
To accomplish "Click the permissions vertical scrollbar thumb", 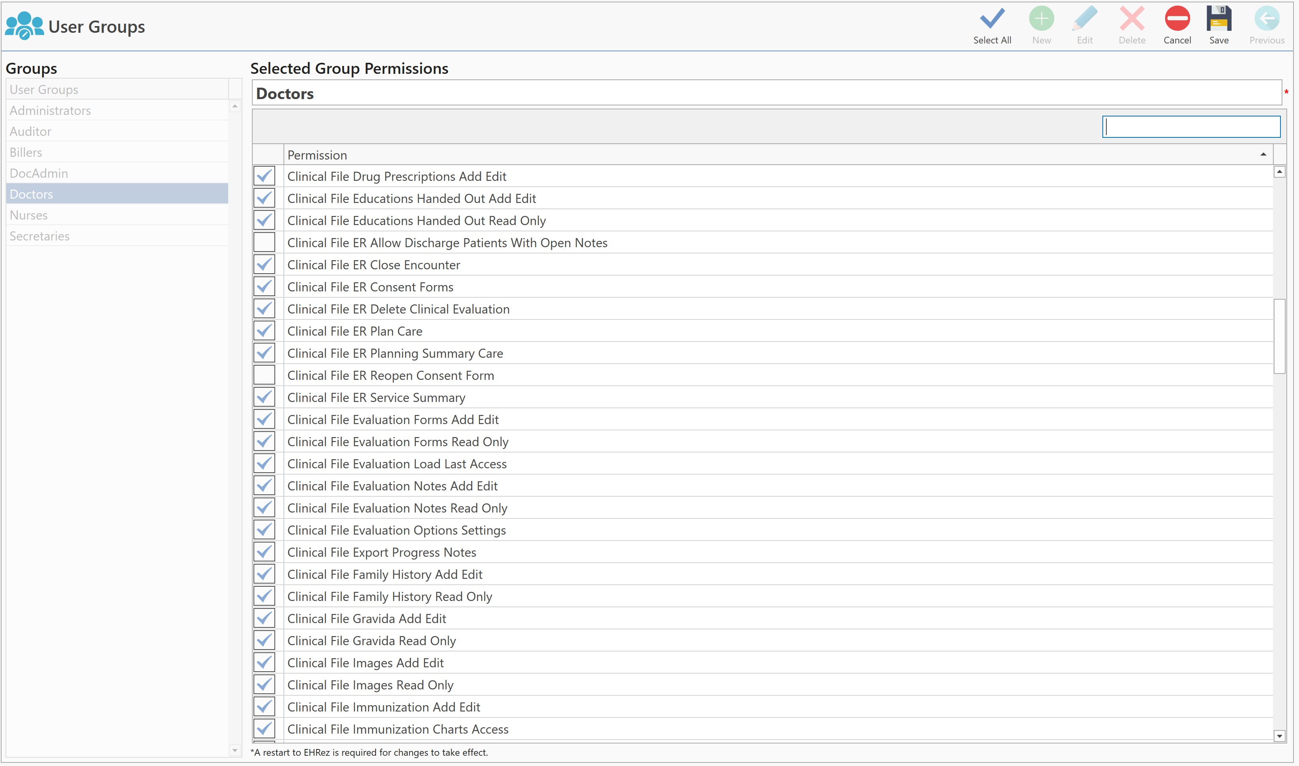I will coord(1279,336).
